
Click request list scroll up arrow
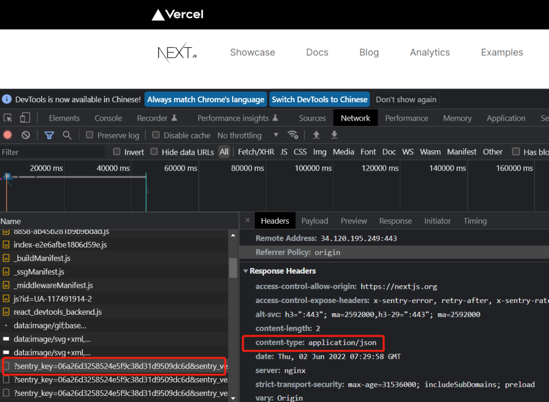click(x=233, y=235)
